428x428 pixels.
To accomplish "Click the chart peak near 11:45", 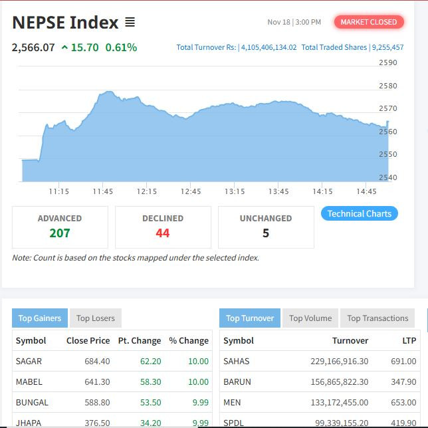I will [x=108, y=93].
